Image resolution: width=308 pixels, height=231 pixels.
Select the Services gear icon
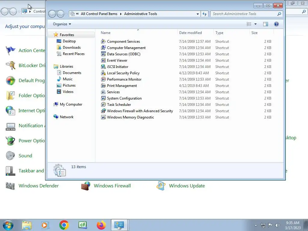pyautogui.click(x=103, y=92)
